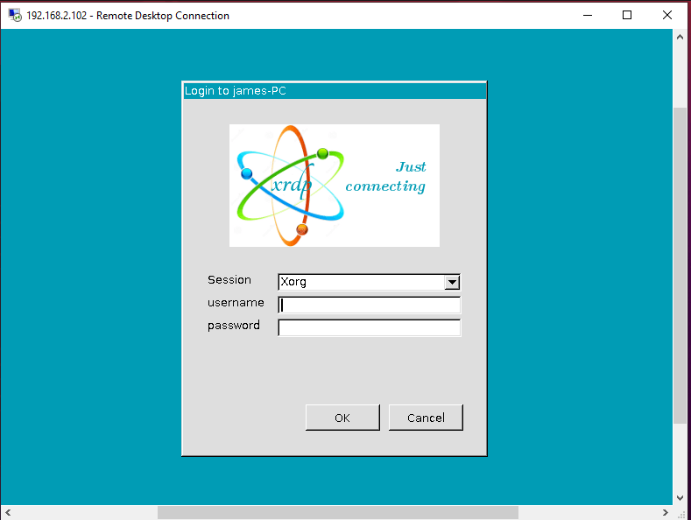The width and height of the screenshot is (691, 520).
Task: Click the horizontal scrollbar right arrow
Action: tap(666, 512)
